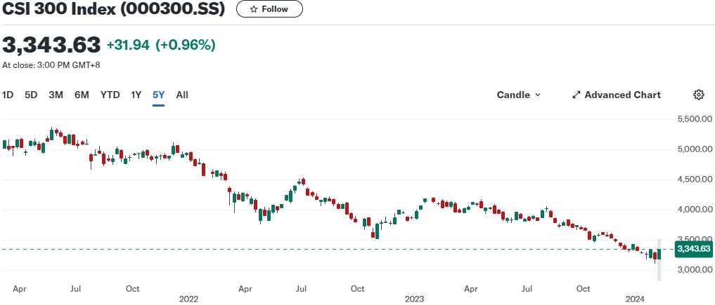Click the 2023 label on time axis
The height and width of the screenshot is (305, 715).
click(x=414, y=299)
